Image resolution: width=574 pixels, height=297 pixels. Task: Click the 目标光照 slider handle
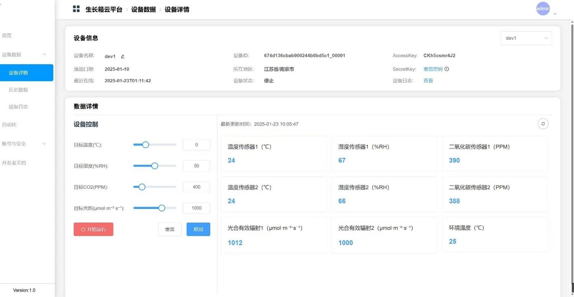tap(161, 208)
